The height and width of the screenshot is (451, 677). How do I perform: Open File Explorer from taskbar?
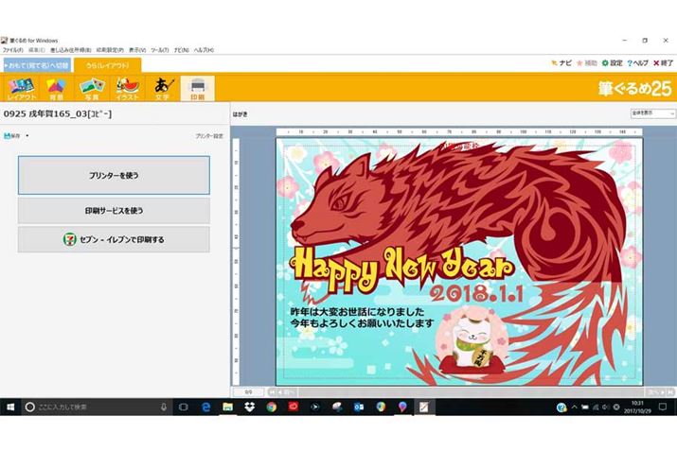[227, 407]
